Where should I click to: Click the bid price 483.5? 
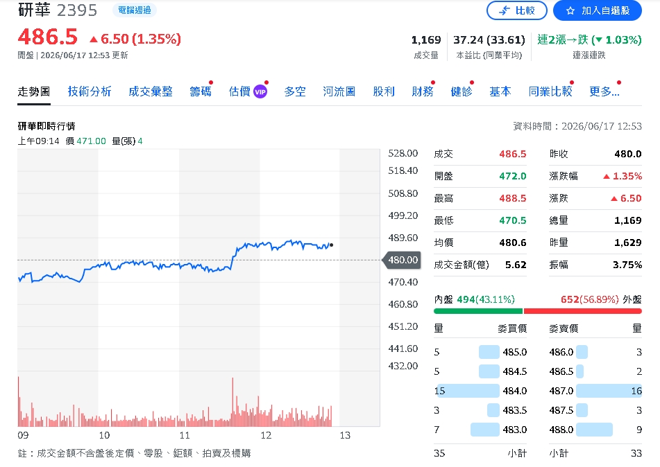tap(515, 410)
